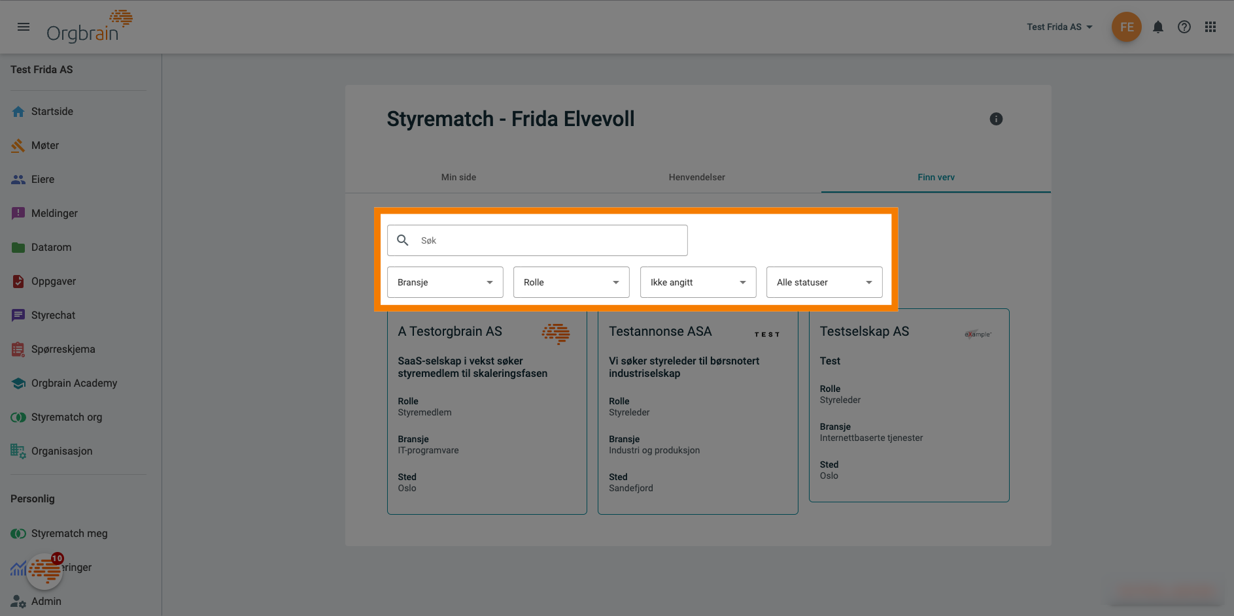Click Internettbaserte tjenester text
1234x616 pixels.
[871, 438]
